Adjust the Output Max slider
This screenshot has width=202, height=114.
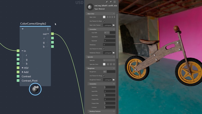point(110,103)
